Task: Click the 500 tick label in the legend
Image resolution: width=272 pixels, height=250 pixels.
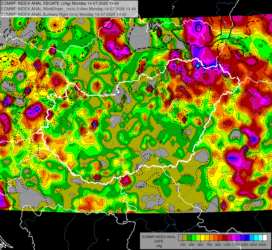Action: point(201,245)
